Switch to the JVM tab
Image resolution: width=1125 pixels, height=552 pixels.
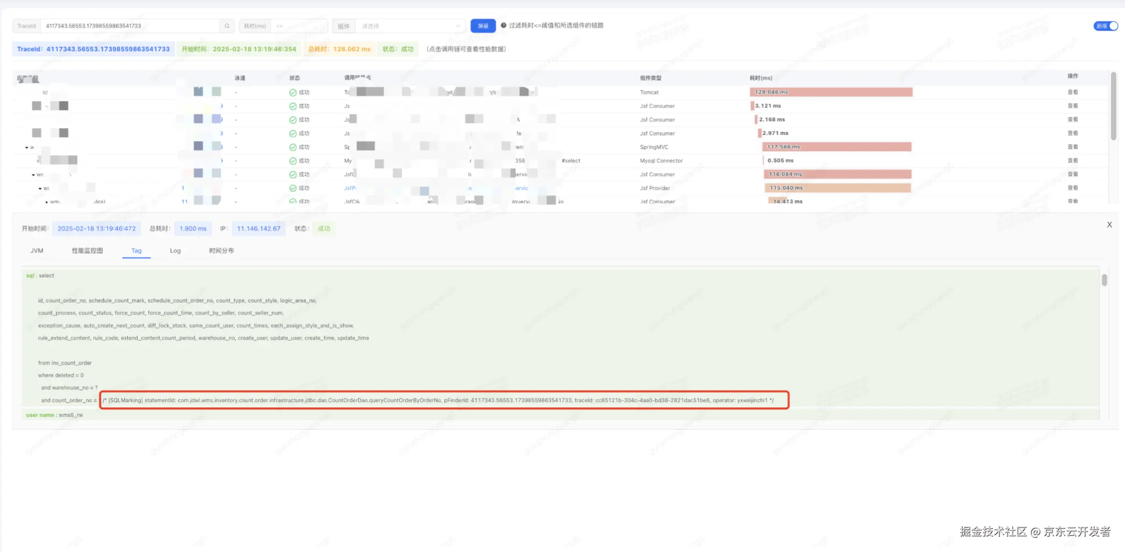(x=37, y=251)
